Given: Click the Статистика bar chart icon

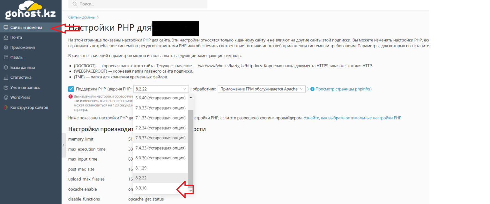Looking at the screenshot, I should pos(6,77).
